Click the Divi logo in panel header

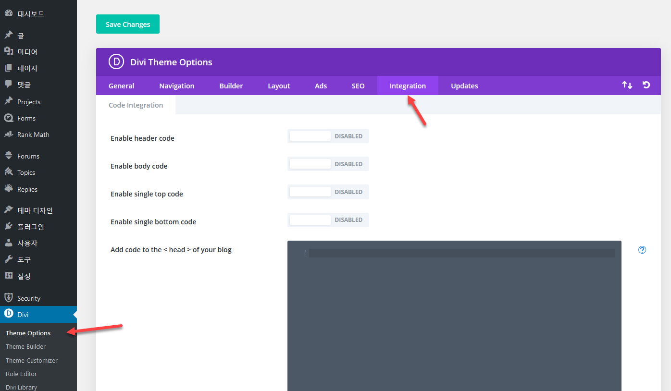[116, 62]
